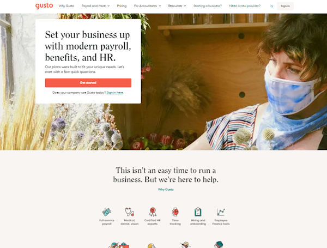Open the Why Gusto nav item
The image size is (327, 248).
66,6
